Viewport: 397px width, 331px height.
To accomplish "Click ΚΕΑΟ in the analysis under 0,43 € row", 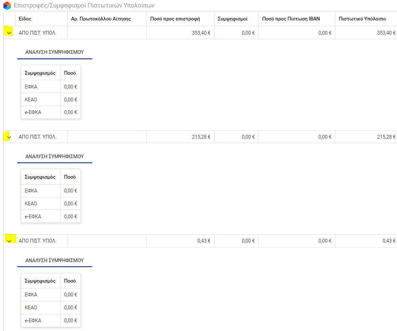I will [31, 308].
